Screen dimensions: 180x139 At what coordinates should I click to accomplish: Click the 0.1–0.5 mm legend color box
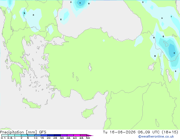[5, 135]
